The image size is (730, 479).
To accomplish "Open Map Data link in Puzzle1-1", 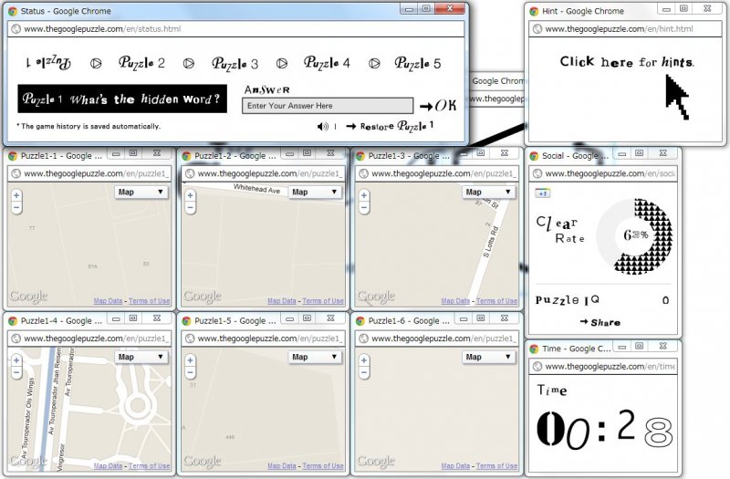I will click(108, 301).
